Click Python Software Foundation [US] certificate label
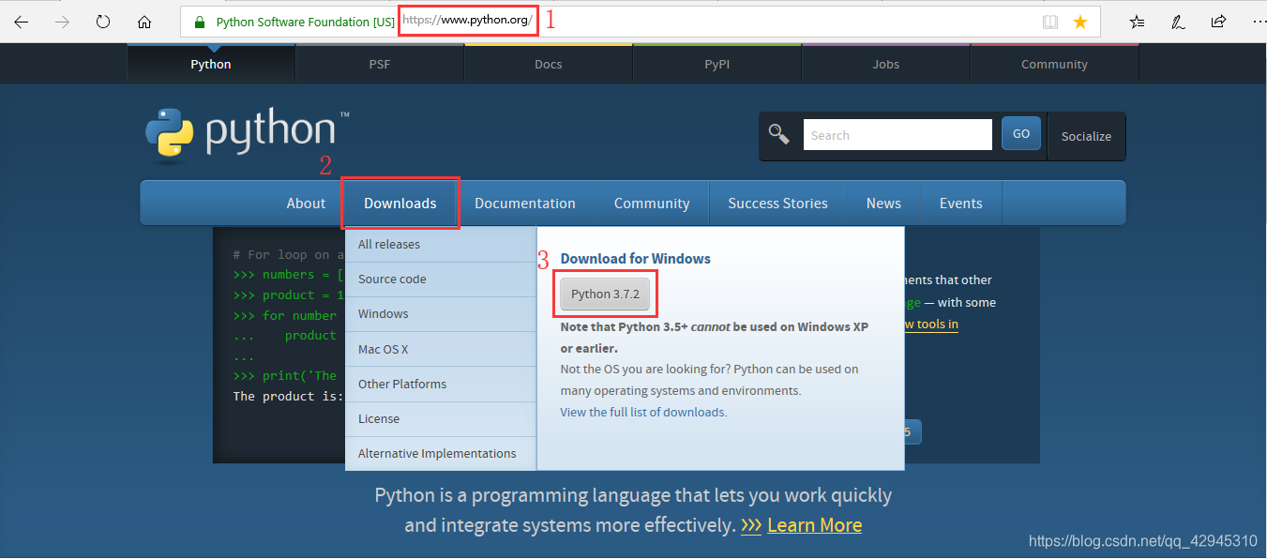The image size is (1267, 559). [x=306, y=22]
